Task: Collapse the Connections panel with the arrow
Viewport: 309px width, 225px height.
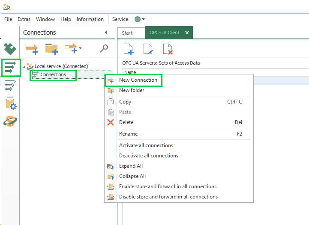Action: click(106, 32)
